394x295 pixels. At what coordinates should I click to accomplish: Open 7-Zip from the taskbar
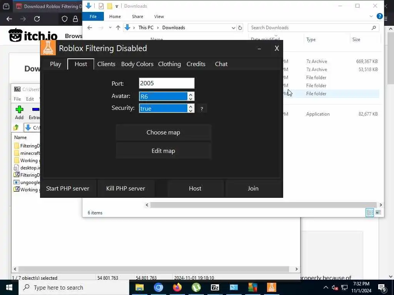point(215,287)
